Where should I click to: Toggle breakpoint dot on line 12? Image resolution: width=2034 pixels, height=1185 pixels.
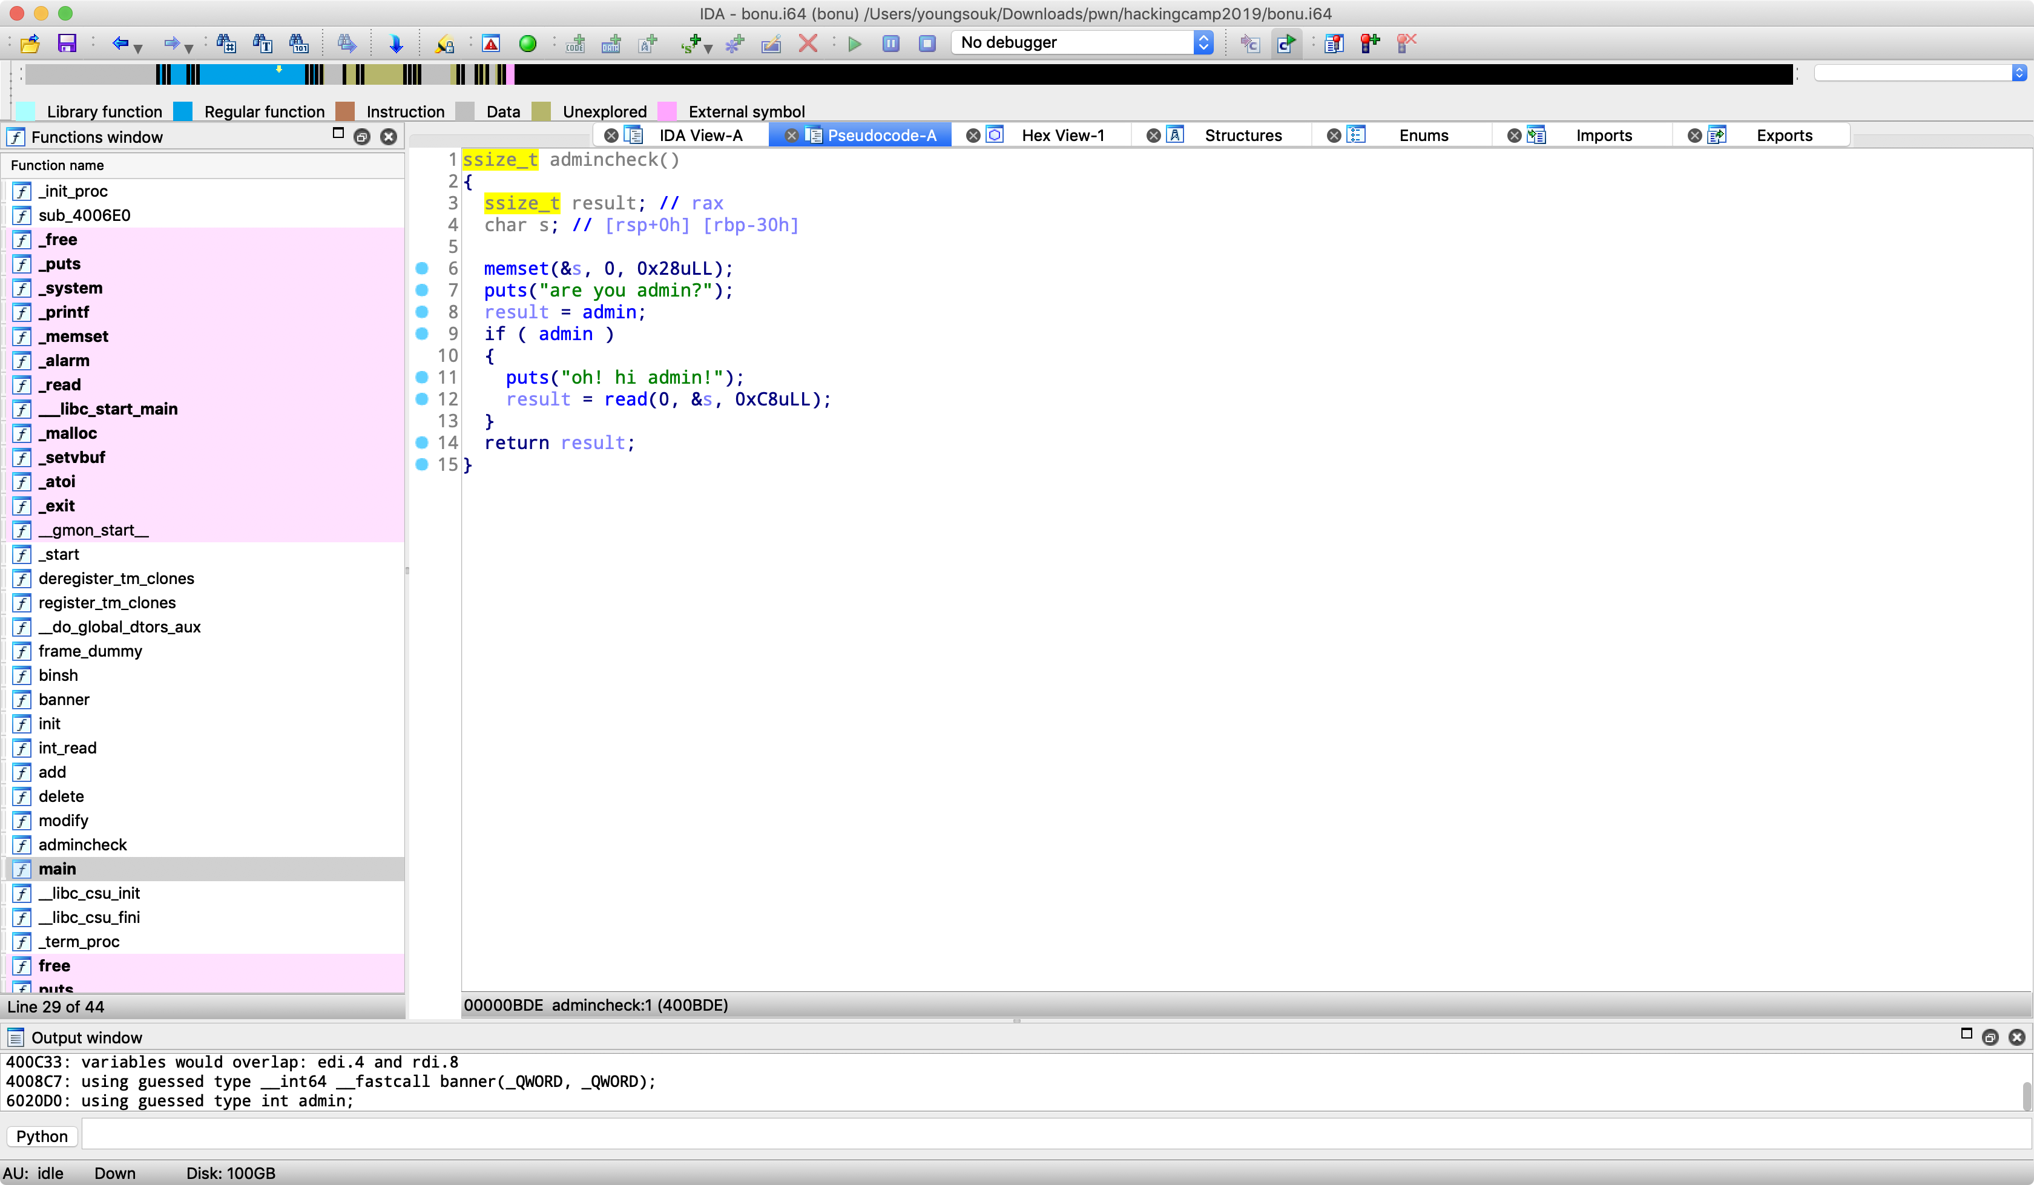(x=422, y=399)
